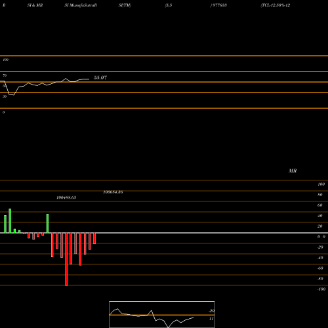
Task: Click the mini line chart thumbnail at bottom
Action: tap(162, 314)
